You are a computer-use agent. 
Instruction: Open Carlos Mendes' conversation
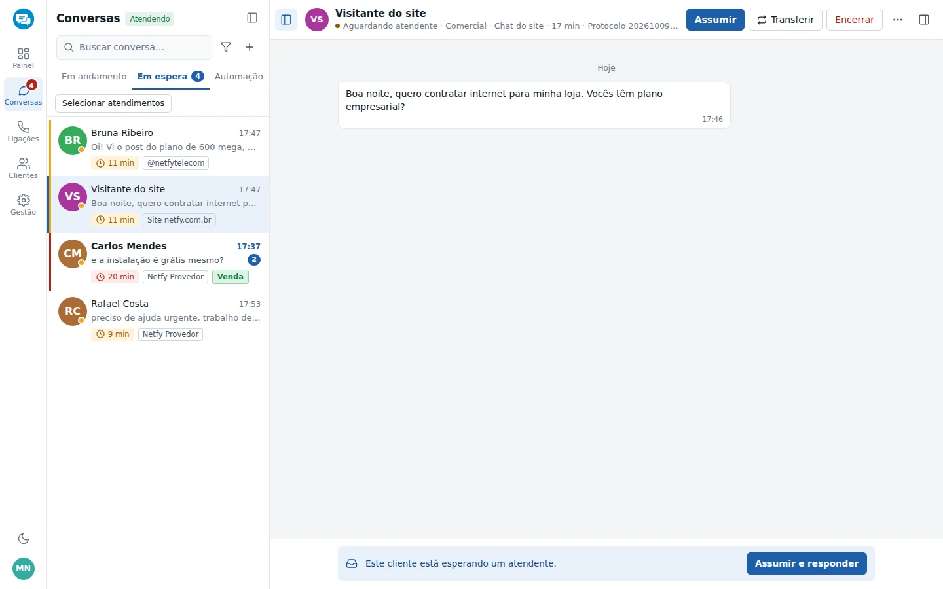point(159,262)
